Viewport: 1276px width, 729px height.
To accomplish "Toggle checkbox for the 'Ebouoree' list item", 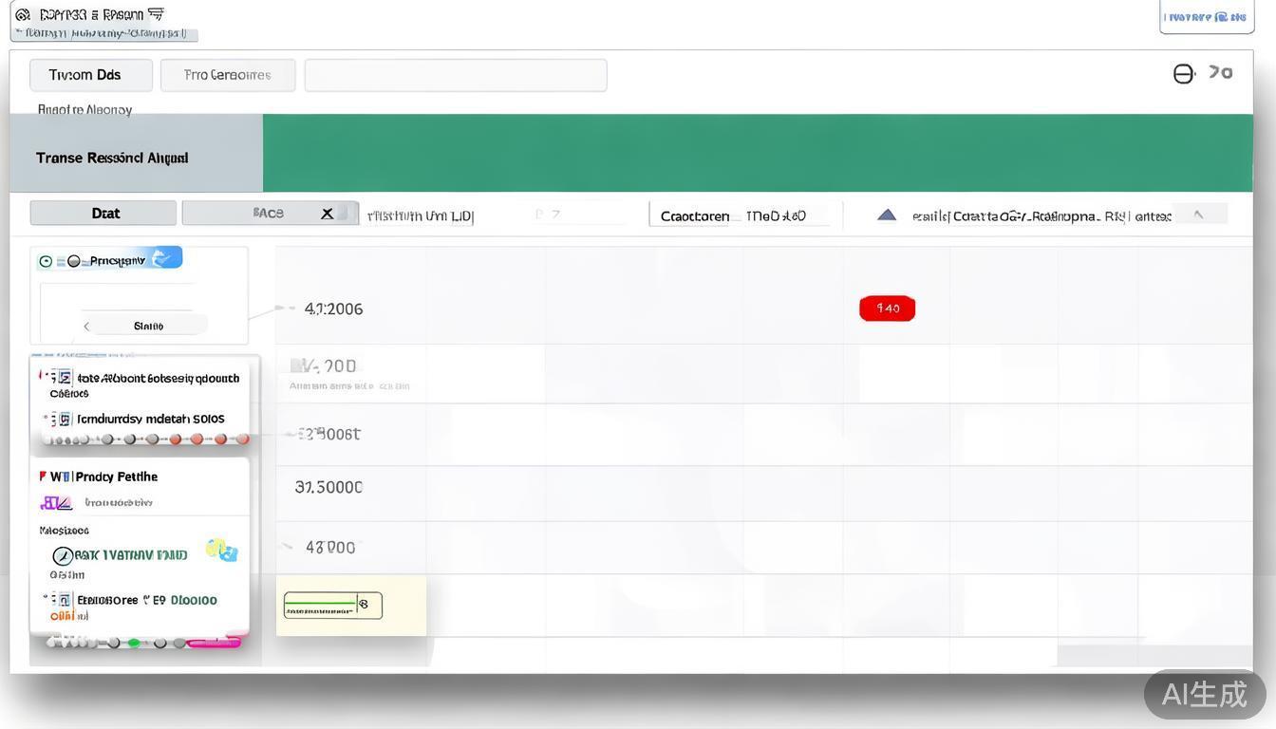I will click(x=63, y=600).
